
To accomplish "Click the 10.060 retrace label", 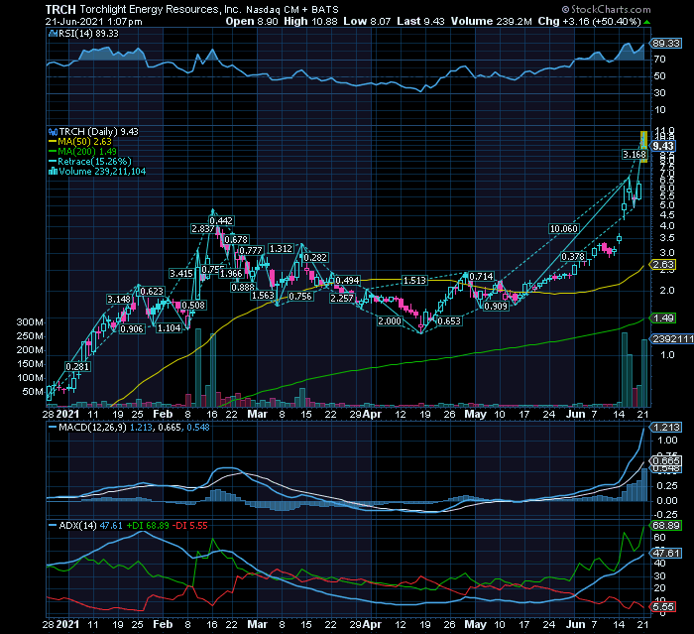I will [x=563, y=228].
